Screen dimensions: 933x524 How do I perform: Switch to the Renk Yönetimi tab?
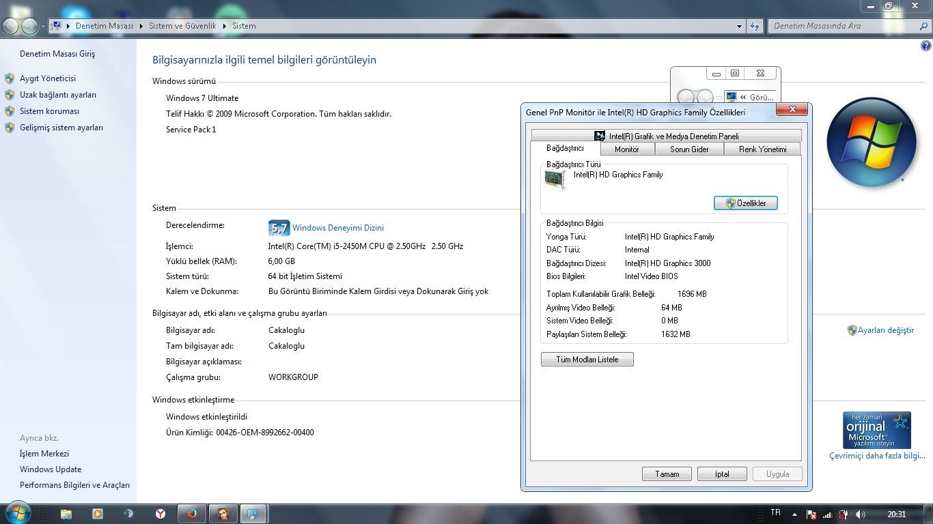pos(762,149)
